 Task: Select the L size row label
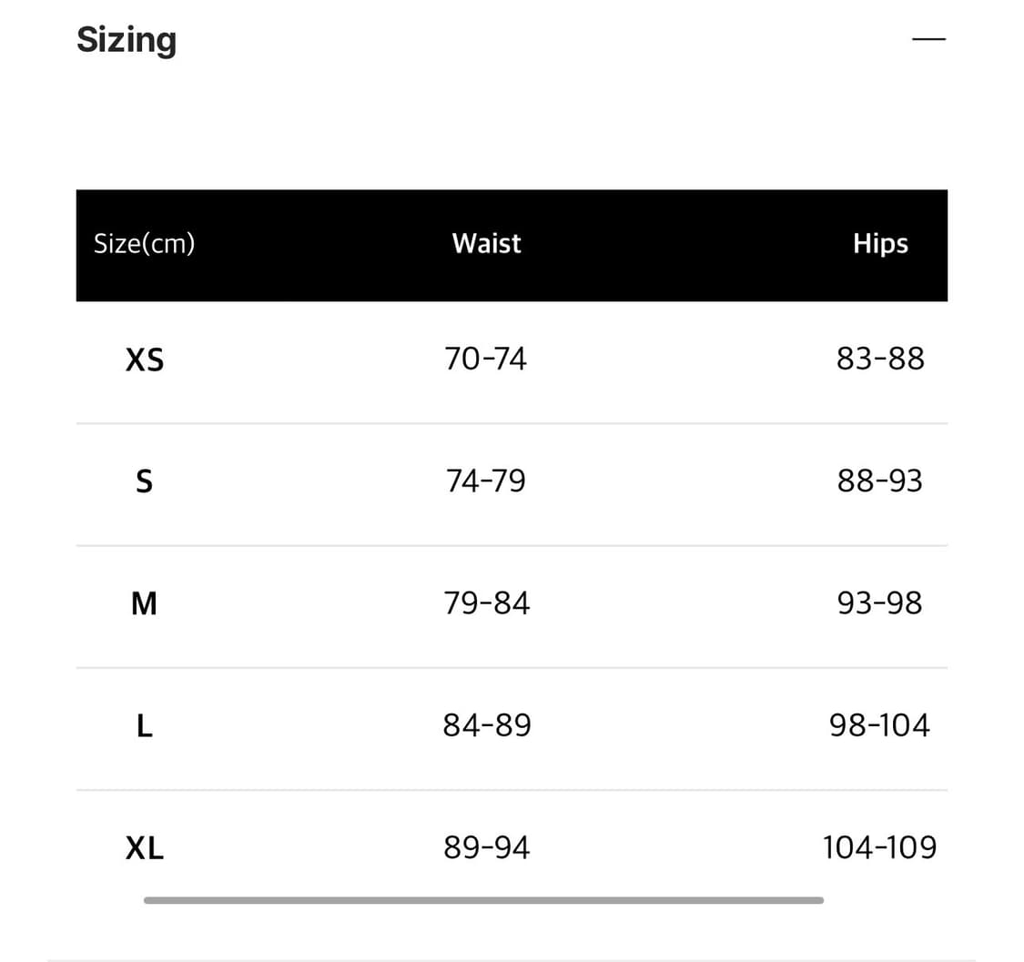click(145, 726)
